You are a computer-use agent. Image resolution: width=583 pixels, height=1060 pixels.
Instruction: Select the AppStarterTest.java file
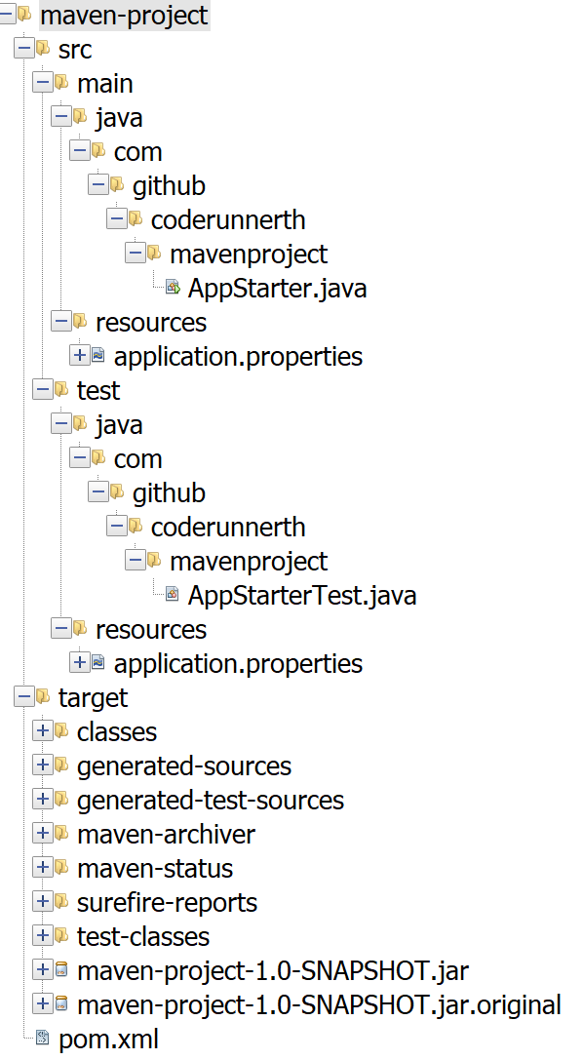(302, 596)
